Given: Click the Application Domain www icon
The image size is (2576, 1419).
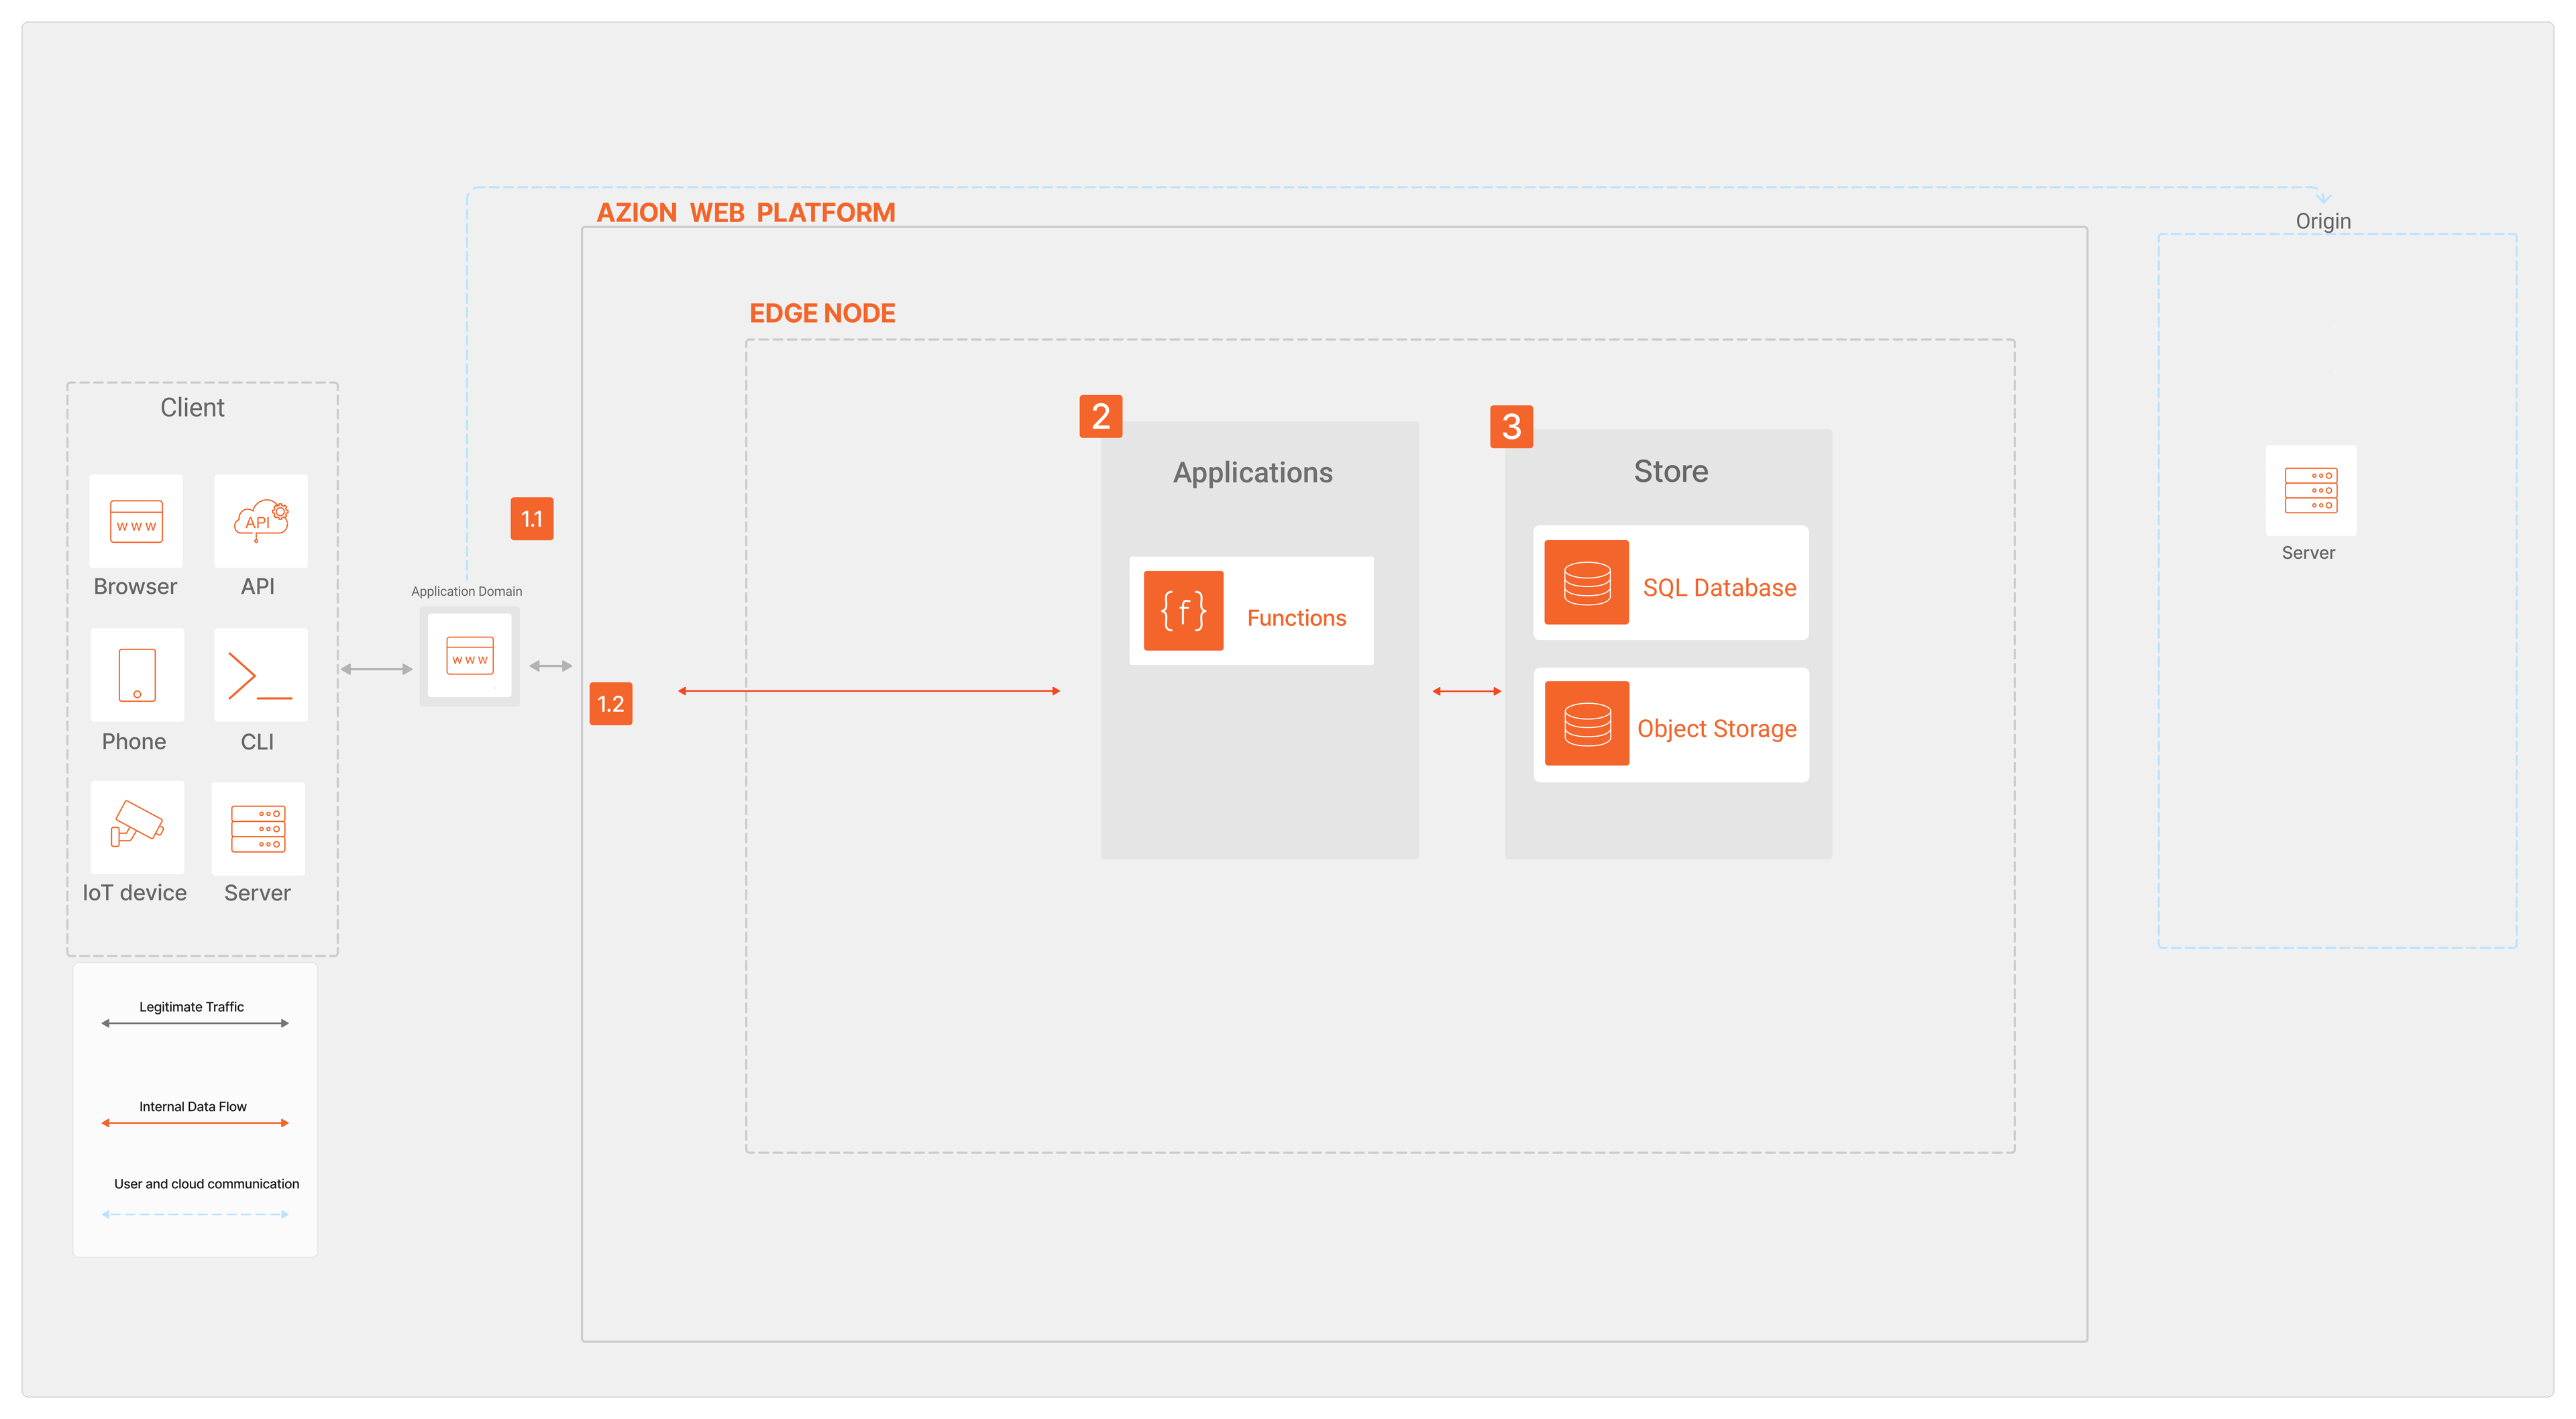Looking at the screenshot, I should 469,656.
